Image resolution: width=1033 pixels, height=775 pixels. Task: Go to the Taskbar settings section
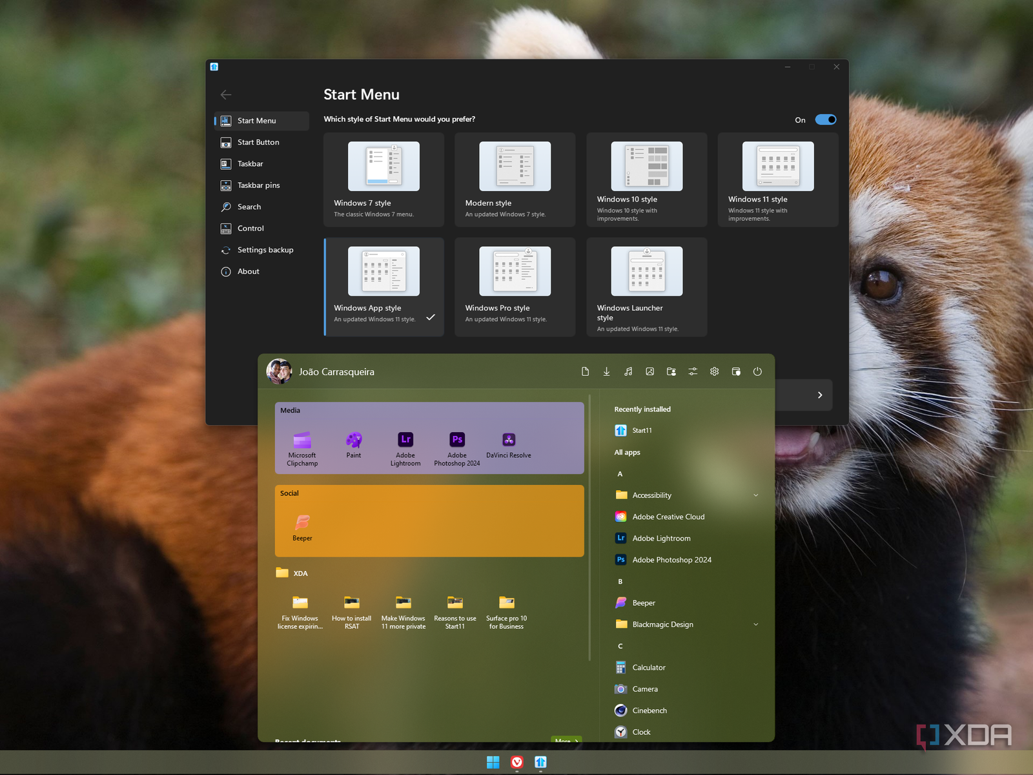click(x=261, y=164)
